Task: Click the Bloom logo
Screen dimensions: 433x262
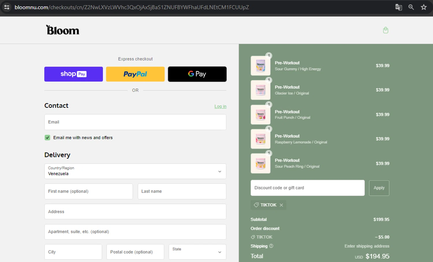Action: [63, 30]
